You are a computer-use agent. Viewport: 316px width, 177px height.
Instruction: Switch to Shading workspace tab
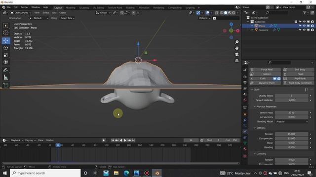tap(130, 8)
